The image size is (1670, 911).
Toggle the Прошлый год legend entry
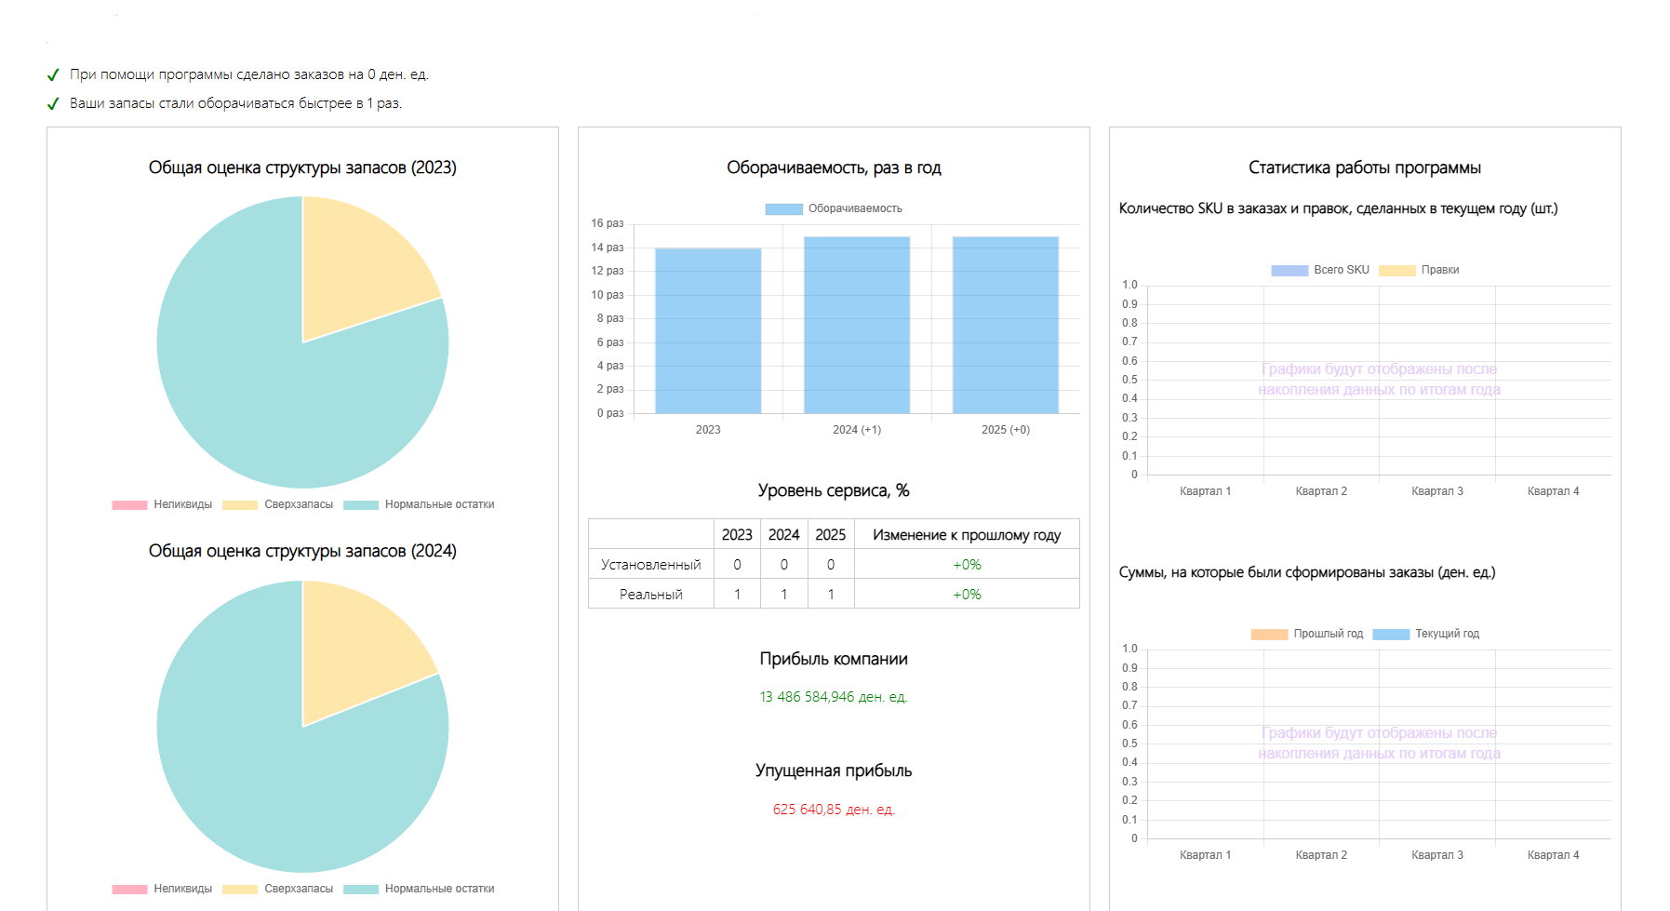1307,634
